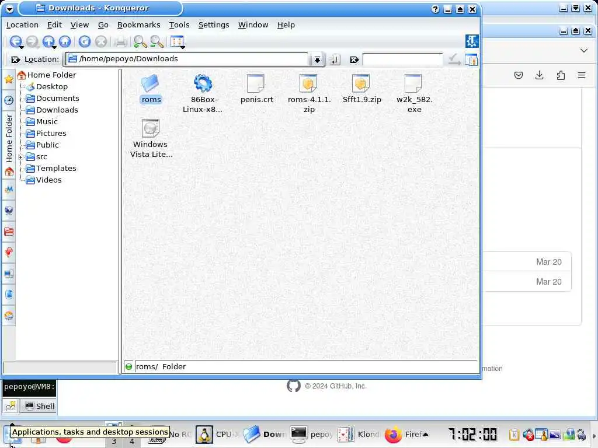Click the Zoom Out magnifier icon
Image resolution: width=598 pixels, height=448 pixels.
pos(157,41)
